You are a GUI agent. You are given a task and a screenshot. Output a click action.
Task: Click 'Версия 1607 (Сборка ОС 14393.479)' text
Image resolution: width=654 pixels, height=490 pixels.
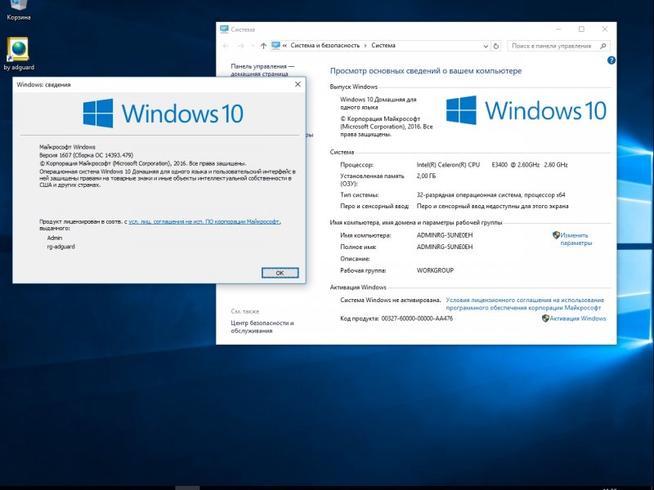tap(87, 155)
